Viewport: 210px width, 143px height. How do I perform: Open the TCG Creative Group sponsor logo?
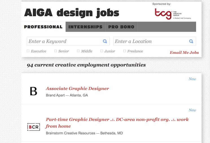(172, 14)
